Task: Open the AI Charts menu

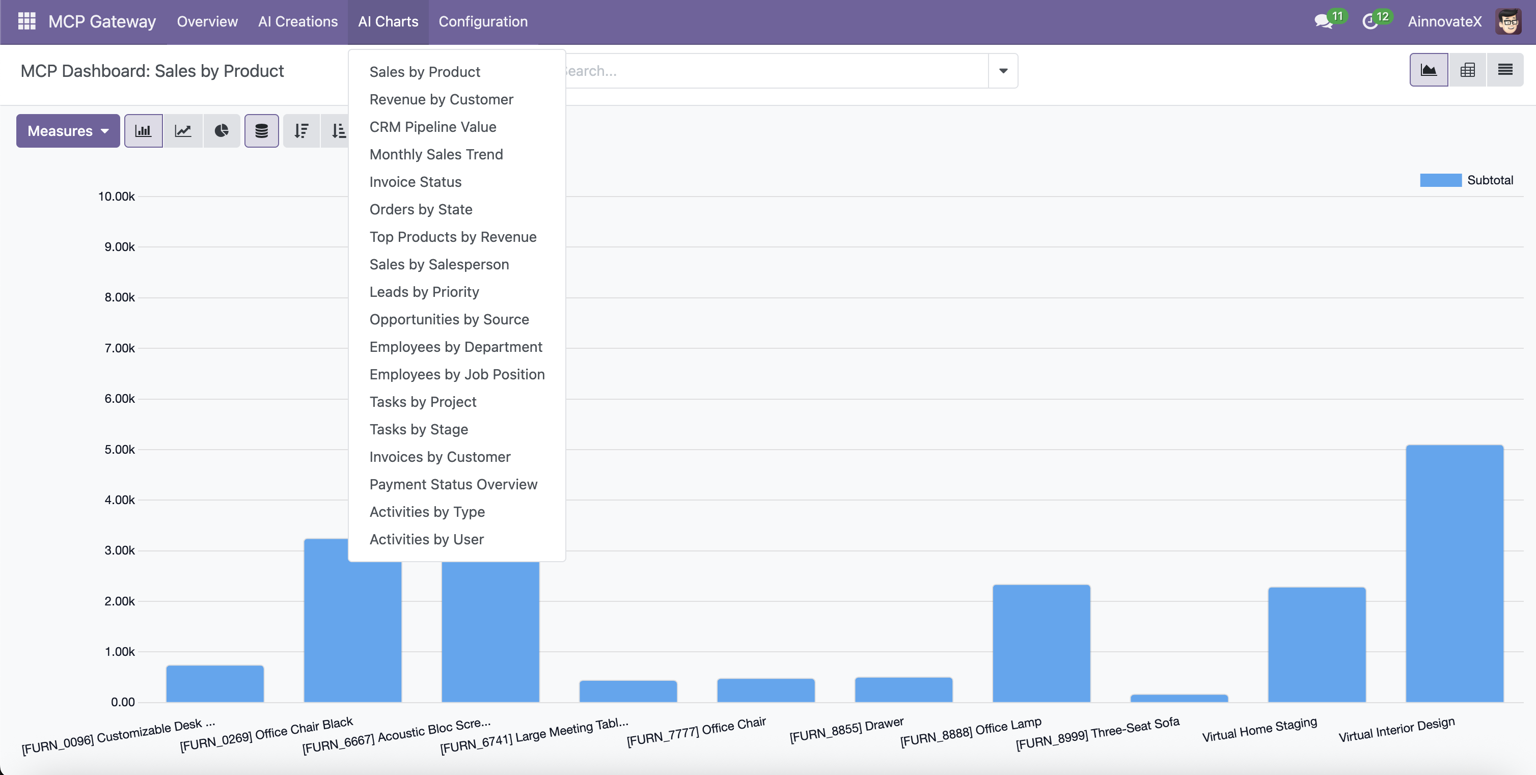Action: click(x=388, y=21)
